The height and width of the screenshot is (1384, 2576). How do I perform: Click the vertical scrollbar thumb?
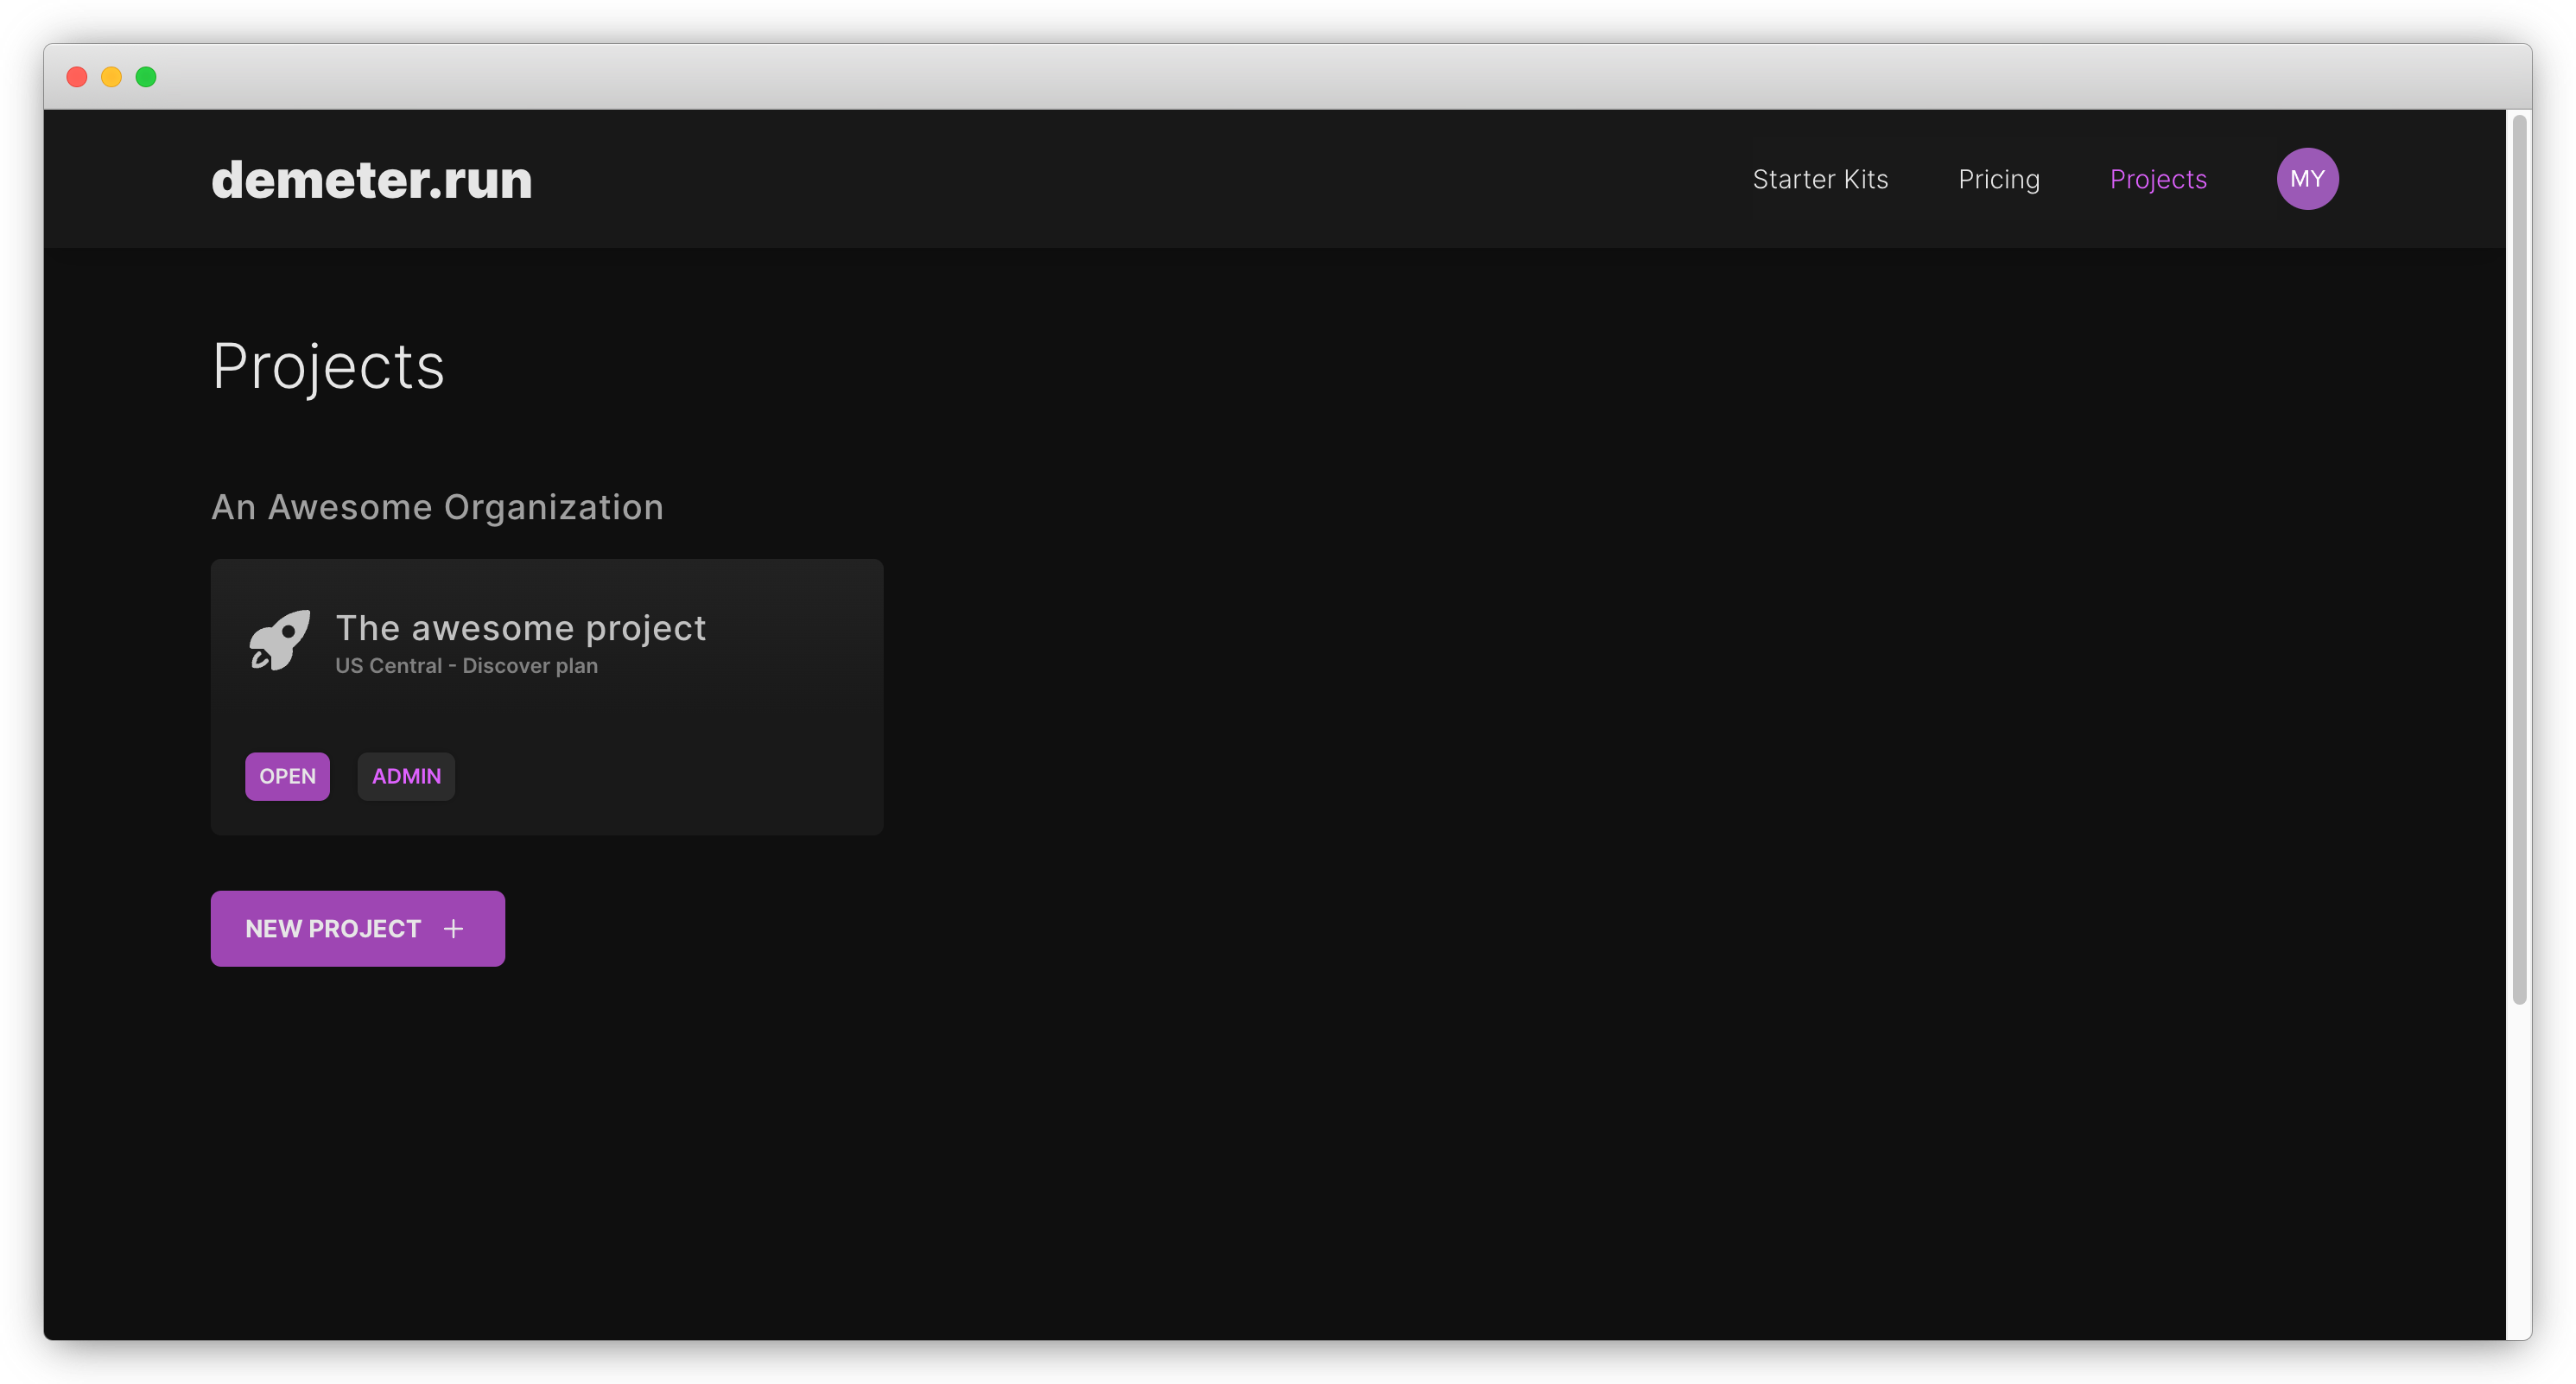coord(2519,560)
